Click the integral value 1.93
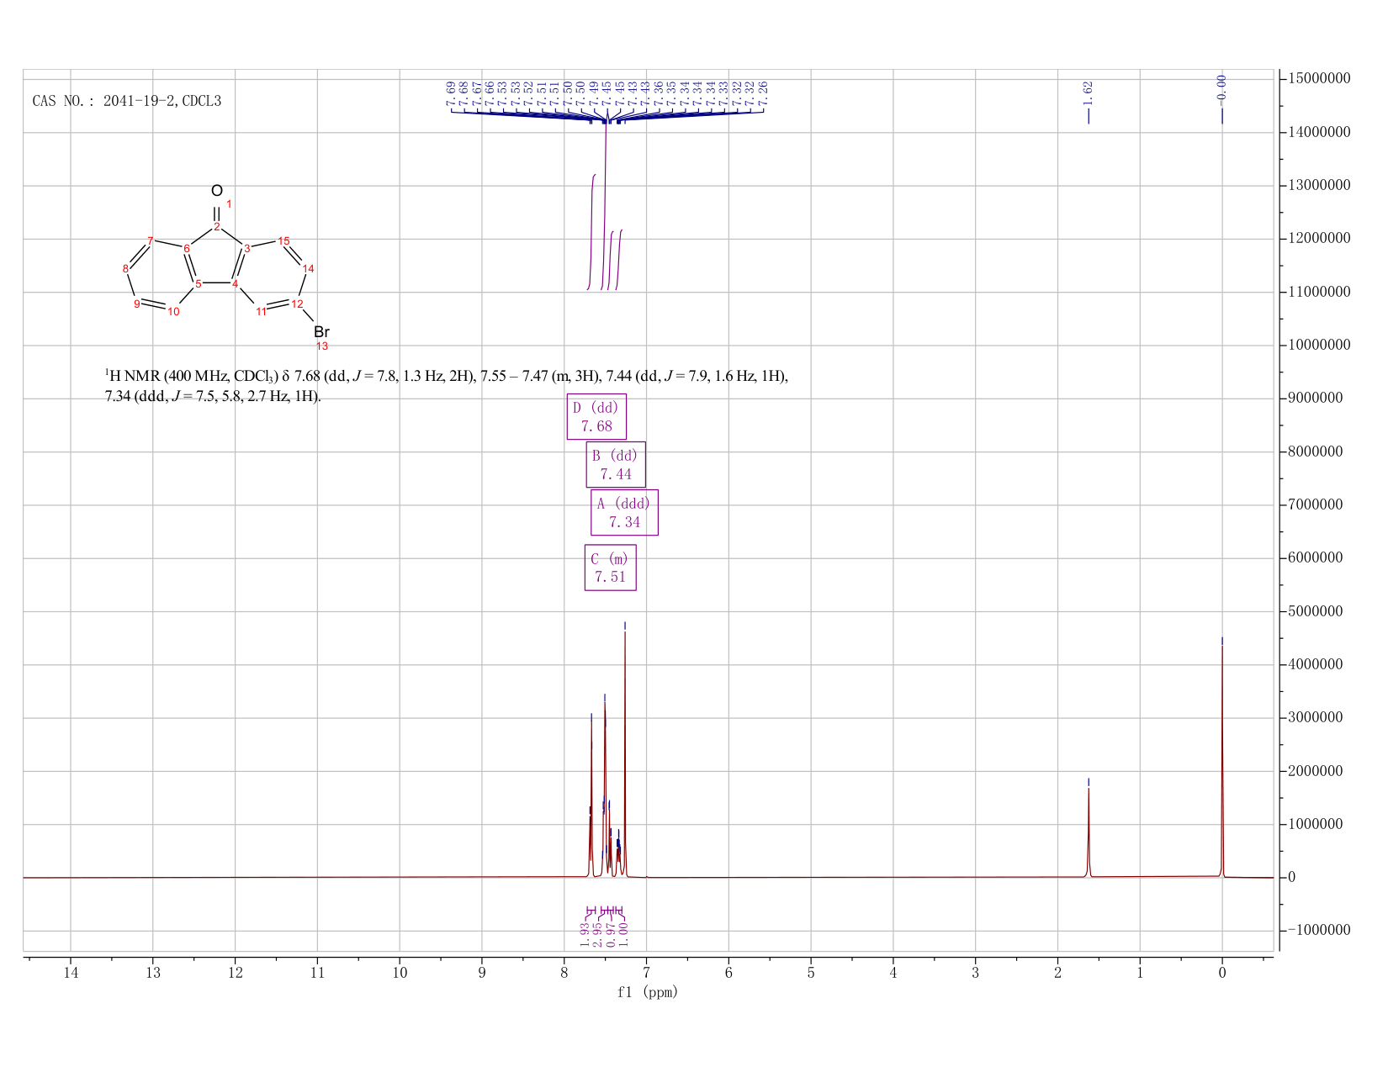 coord(585,934)
